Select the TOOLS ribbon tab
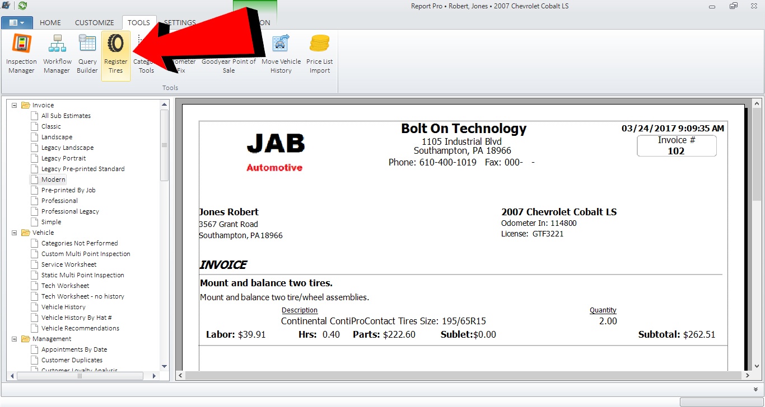Screen dimensions: 765x407 (x=139, y=23)
